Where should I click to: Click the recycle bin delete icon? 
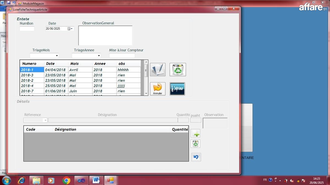178,69
